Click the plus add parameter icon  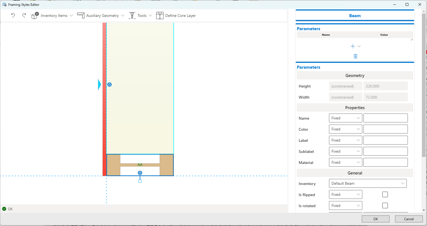(x=353, y=46)
